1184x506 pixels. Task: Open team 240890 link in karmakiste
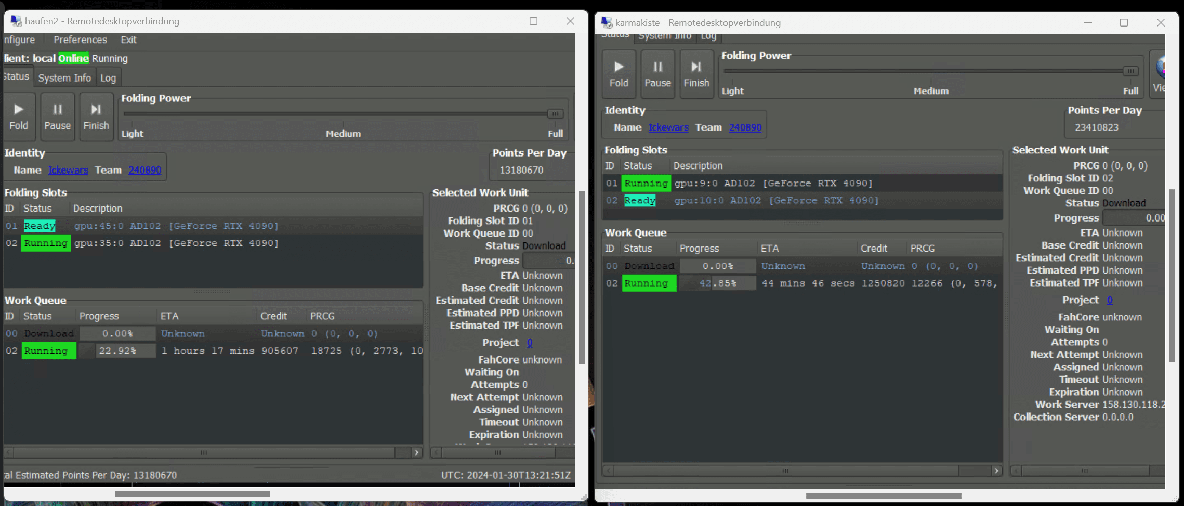coord(745,127)
